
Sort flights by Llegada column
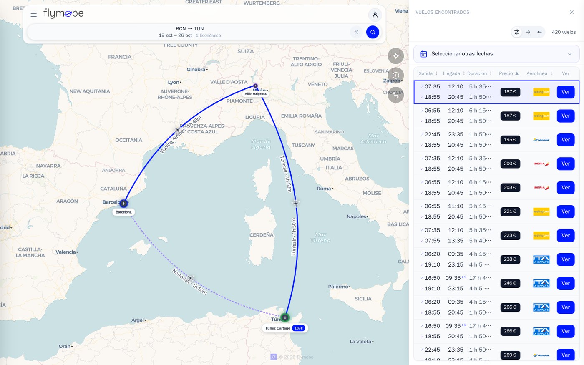pyautogui.click(x=453, y=73)
